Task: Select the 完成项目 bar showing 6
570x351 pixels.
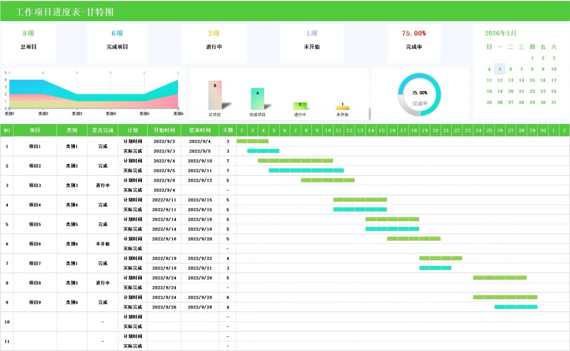Action: point(258,99)
